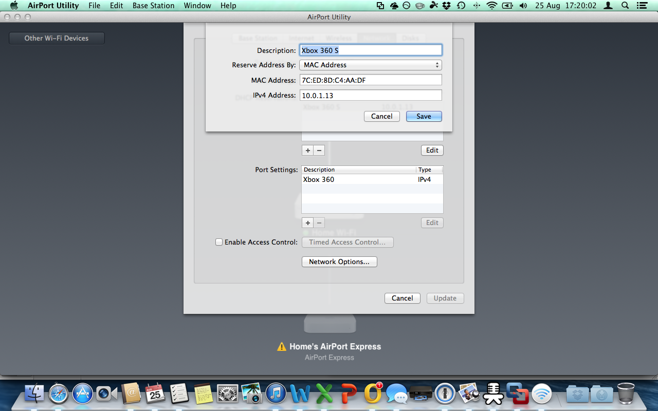Open Outlook with the notification badge
Viewport: 658px width, 411px height.
(373, 394)
